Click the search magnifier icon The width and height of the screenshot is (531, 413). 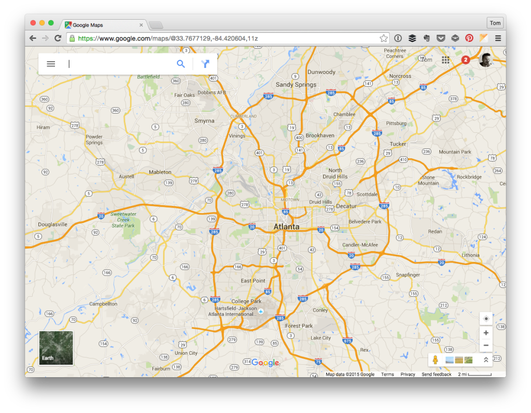(x=180, y=63)
